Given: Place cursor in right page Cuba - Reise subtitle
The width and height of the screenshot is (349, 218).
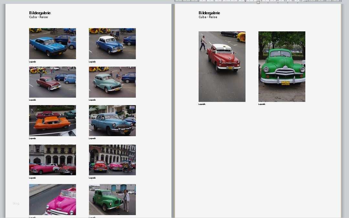Looking at the screenshot, I should 208,17.
